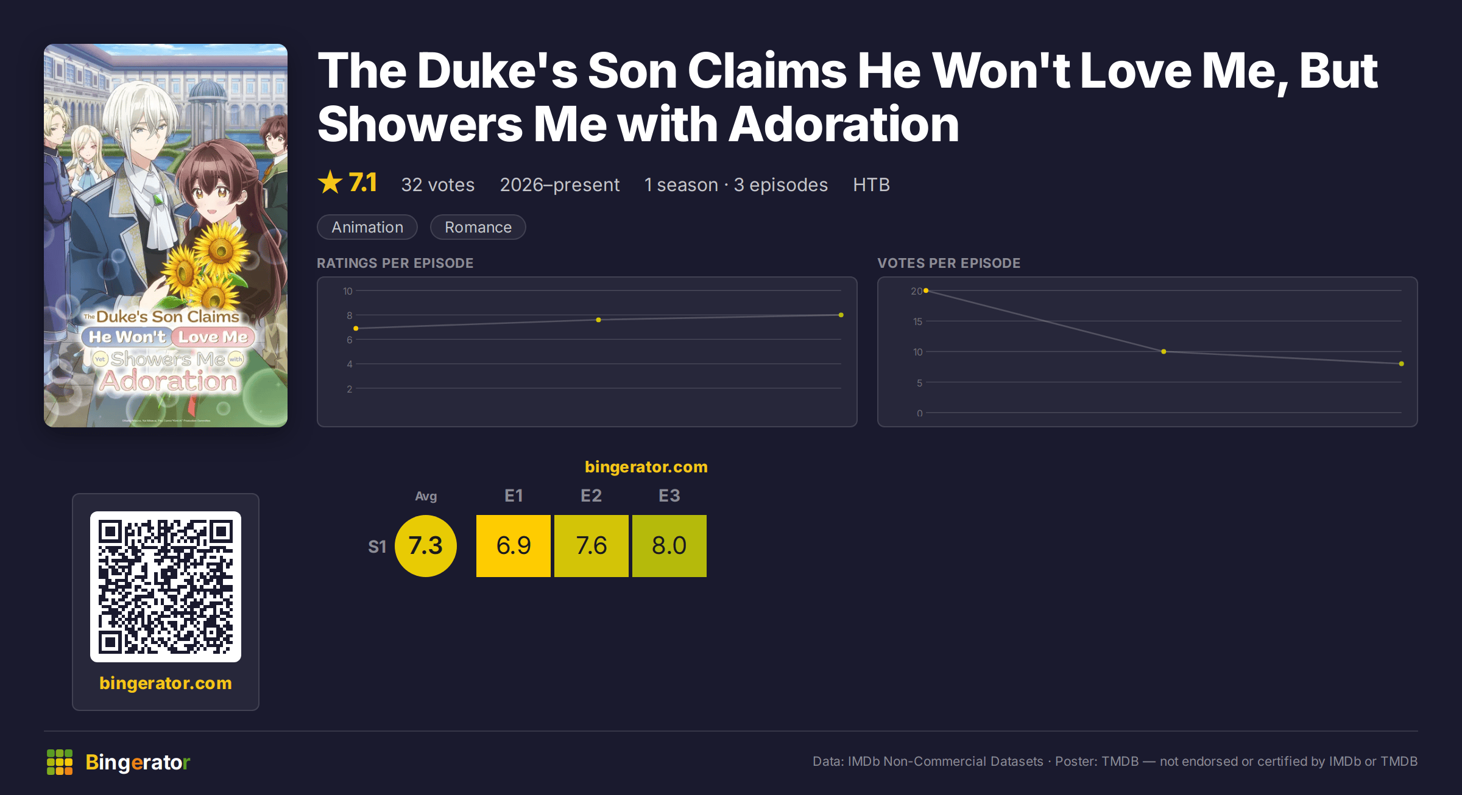Open the Animation genre tag
This screenshot has height=795, width=1462.
point(367,227)
